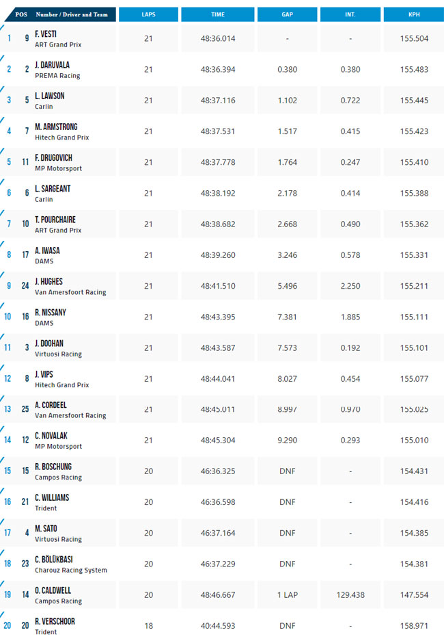The height and width of the screenshot is (641, 444).
Task: Select position 14 C. Novalak row
Action: pyautogui.click(x=222, y=441)
